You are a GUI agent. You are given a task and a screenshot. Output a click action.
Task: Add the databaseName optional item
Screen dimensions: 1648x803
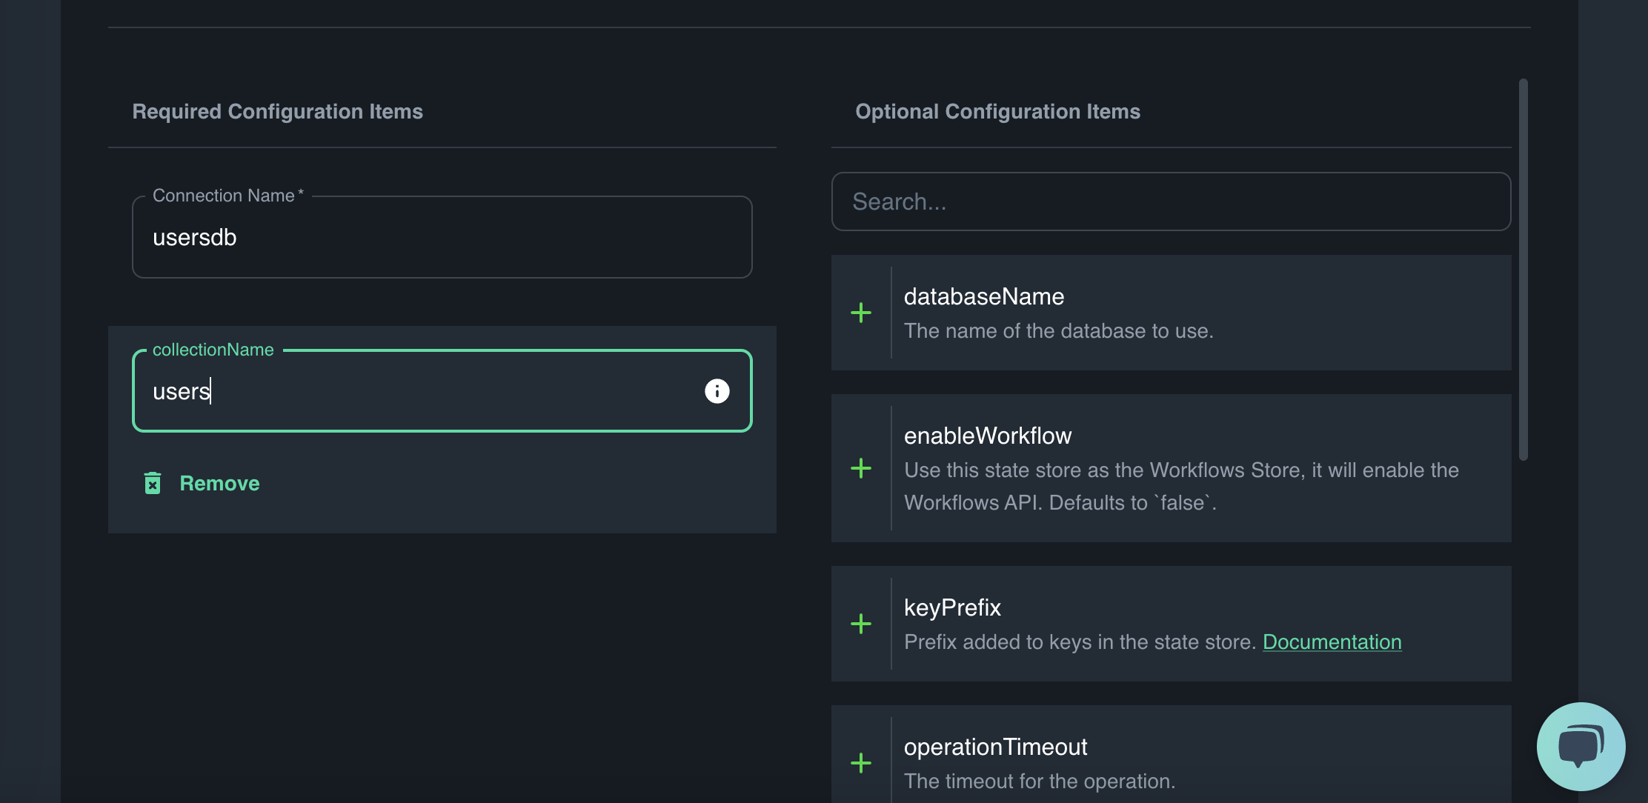[x=860, y=313]
